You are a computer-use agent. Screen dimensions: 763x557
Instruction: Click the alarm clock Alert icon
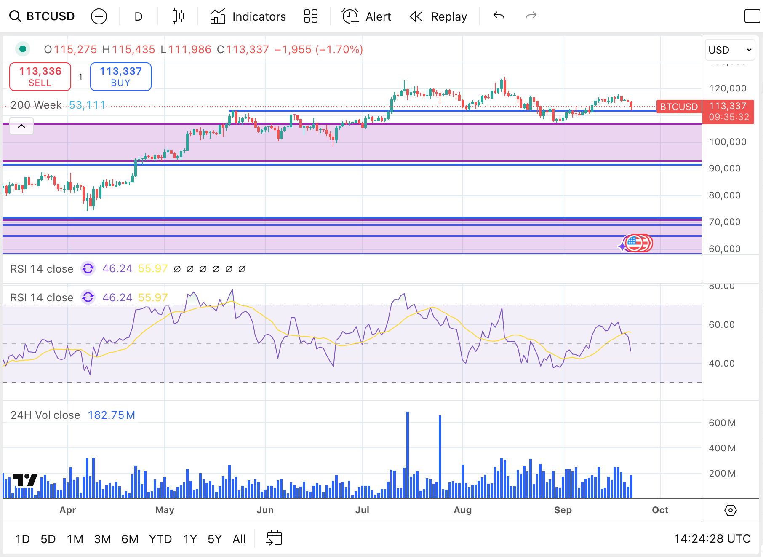pyautogui.click(x=350, y=16)
